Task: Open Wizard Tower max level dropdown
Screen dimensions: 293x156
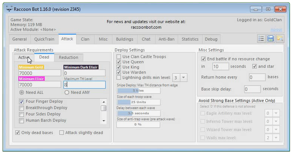Action: 276,130
